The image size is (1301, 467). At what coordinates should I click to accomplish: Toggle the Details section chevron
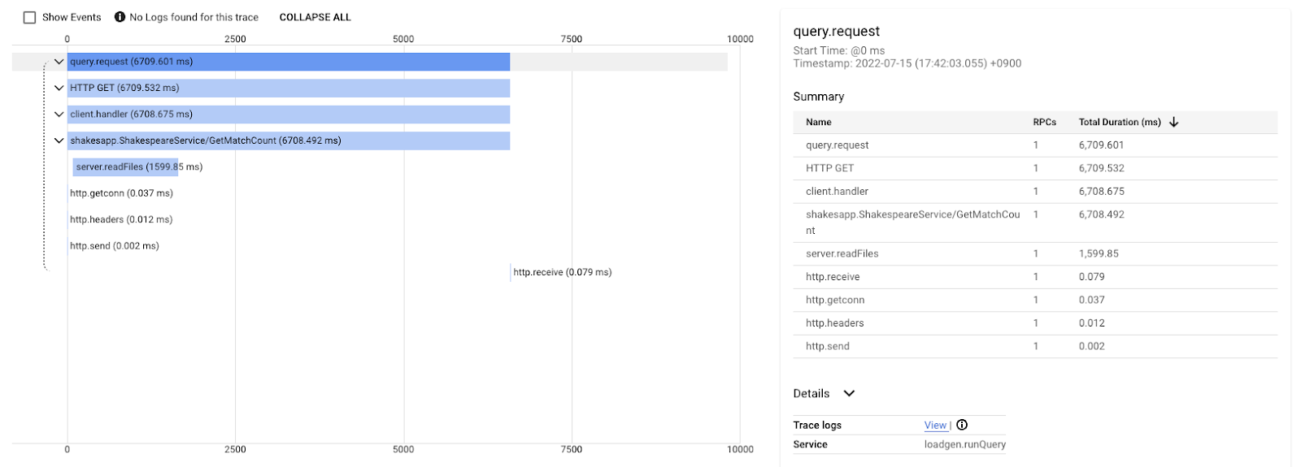(x=849, y=394)
